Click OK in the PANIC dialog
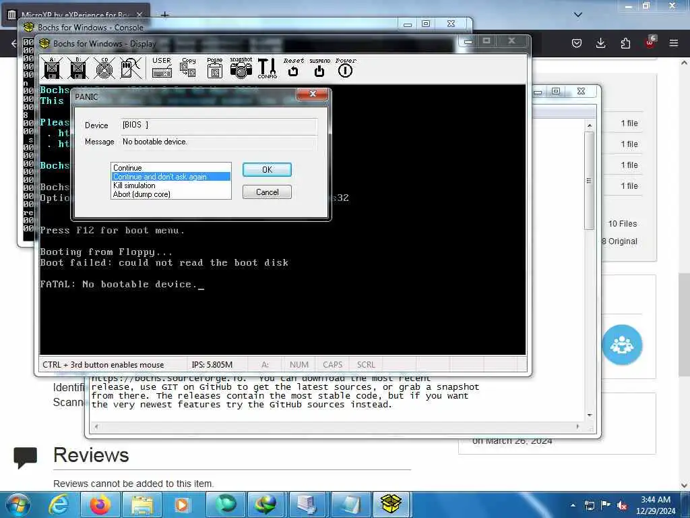This screenshot has width=690, height=518. point(267,169)
